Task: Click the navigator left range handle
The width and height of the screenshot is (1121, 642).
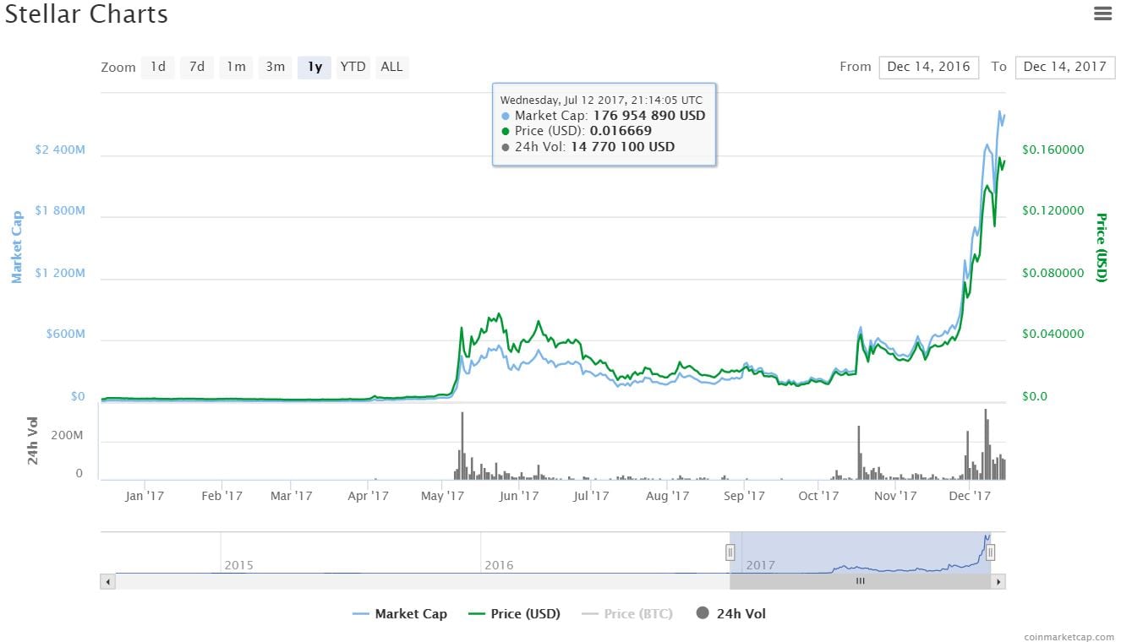Action: tap(730, 552)
